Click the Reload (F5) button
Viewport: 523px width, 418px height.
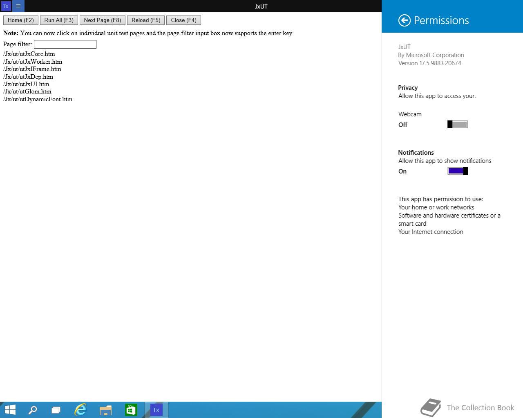tap(146, 20)
